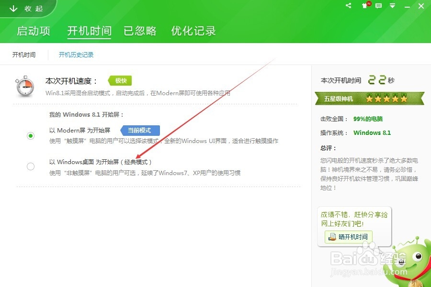The width and height of the screenshot is (431, 287).
Task: Click the 我的 Windows 8.1 开始屏 heading
Action: [x=86, y=114]
